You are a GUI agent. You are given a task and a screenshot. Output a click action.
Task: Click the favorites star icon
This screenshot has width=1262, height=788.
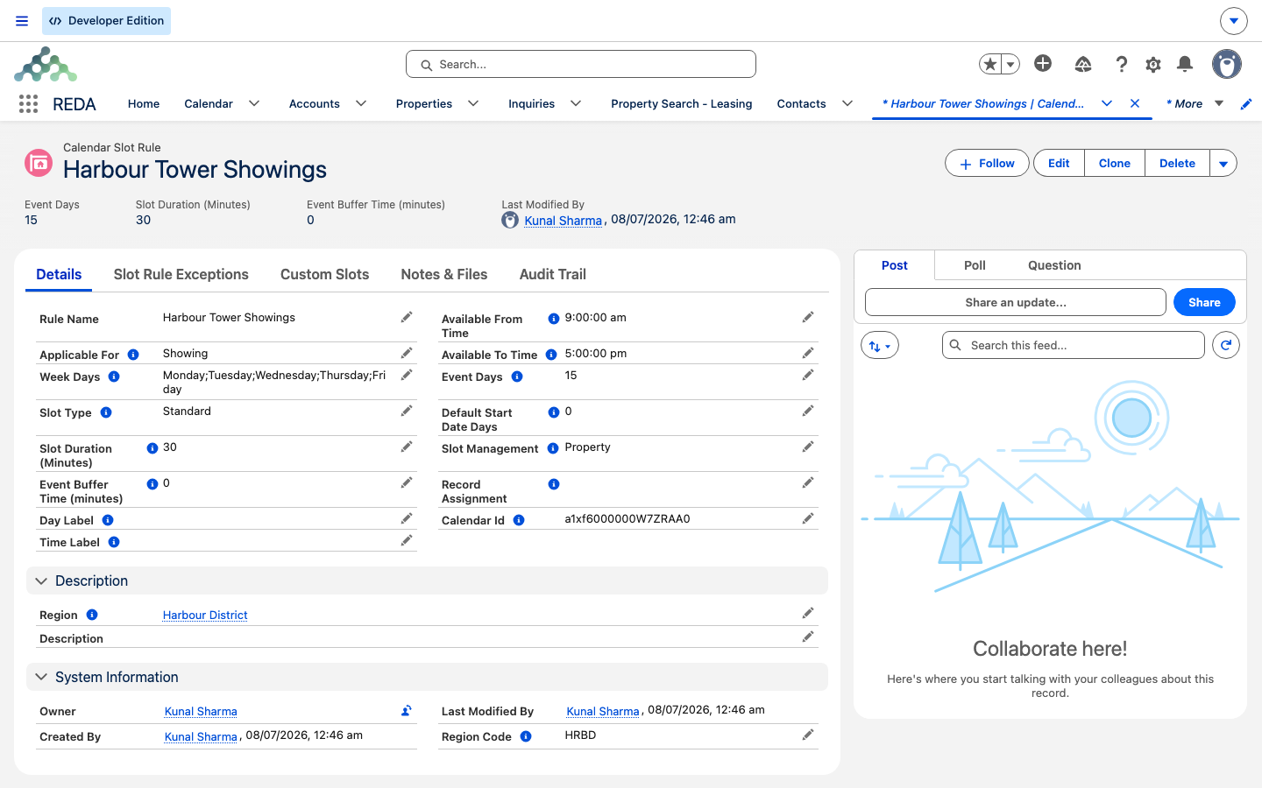click(990, 64)
